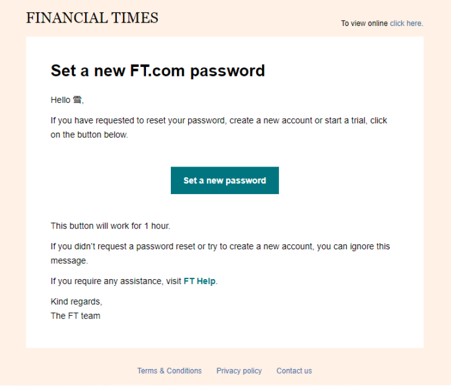This screenshot has width=451, height=386.
Task: Click 'This button will work for 1 hour' text
Action: [x=110, y=226]
